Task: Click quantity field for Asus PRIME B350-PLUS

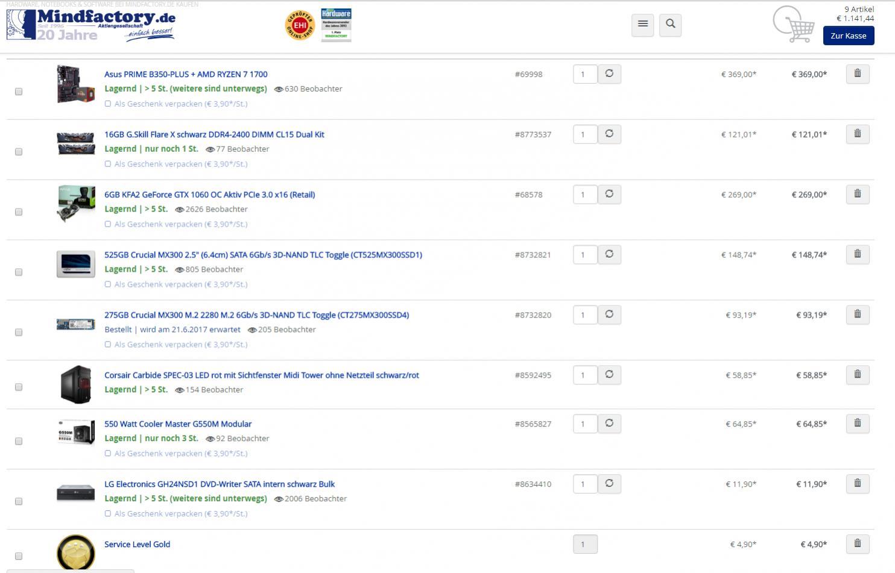Action: (585, 74)
